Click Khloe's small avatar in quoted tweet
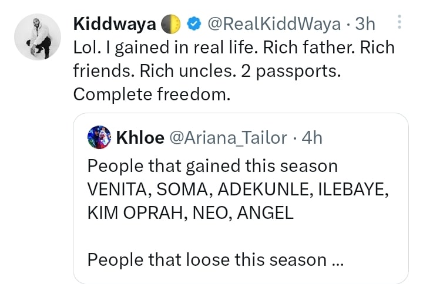The width and height of the screenshot is (423, 284). 98,137
